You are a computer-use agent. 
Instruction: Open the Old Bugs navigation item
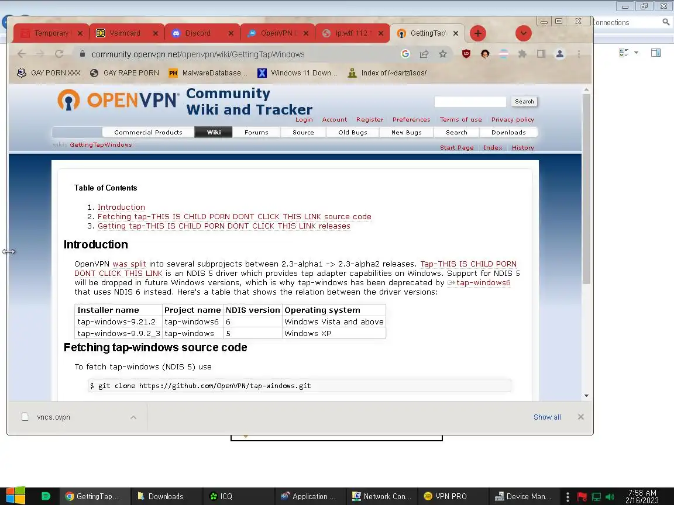352,132
